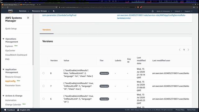This screenshot has width=199, height=112.
Task: Open CloudWatch Dashboard in sidebar
Action: [16, 55]
